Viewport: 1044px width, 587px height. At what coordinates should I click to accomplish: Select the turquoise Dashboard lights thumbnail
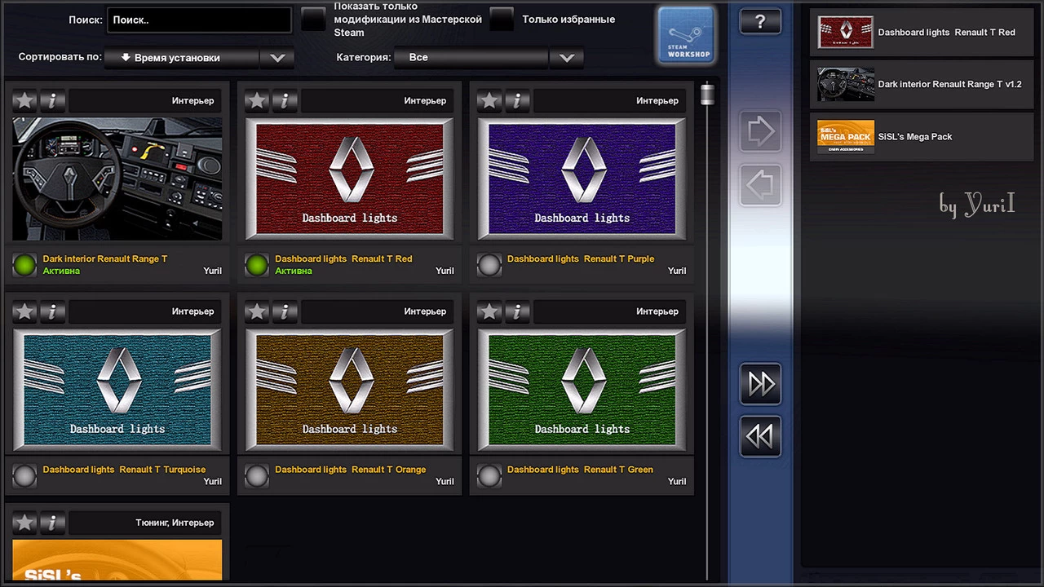(117, 390)
